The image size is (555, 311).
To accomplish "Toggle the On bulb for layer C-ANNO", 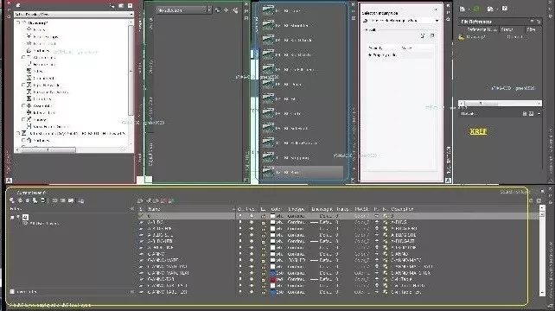I will [240, 254].
